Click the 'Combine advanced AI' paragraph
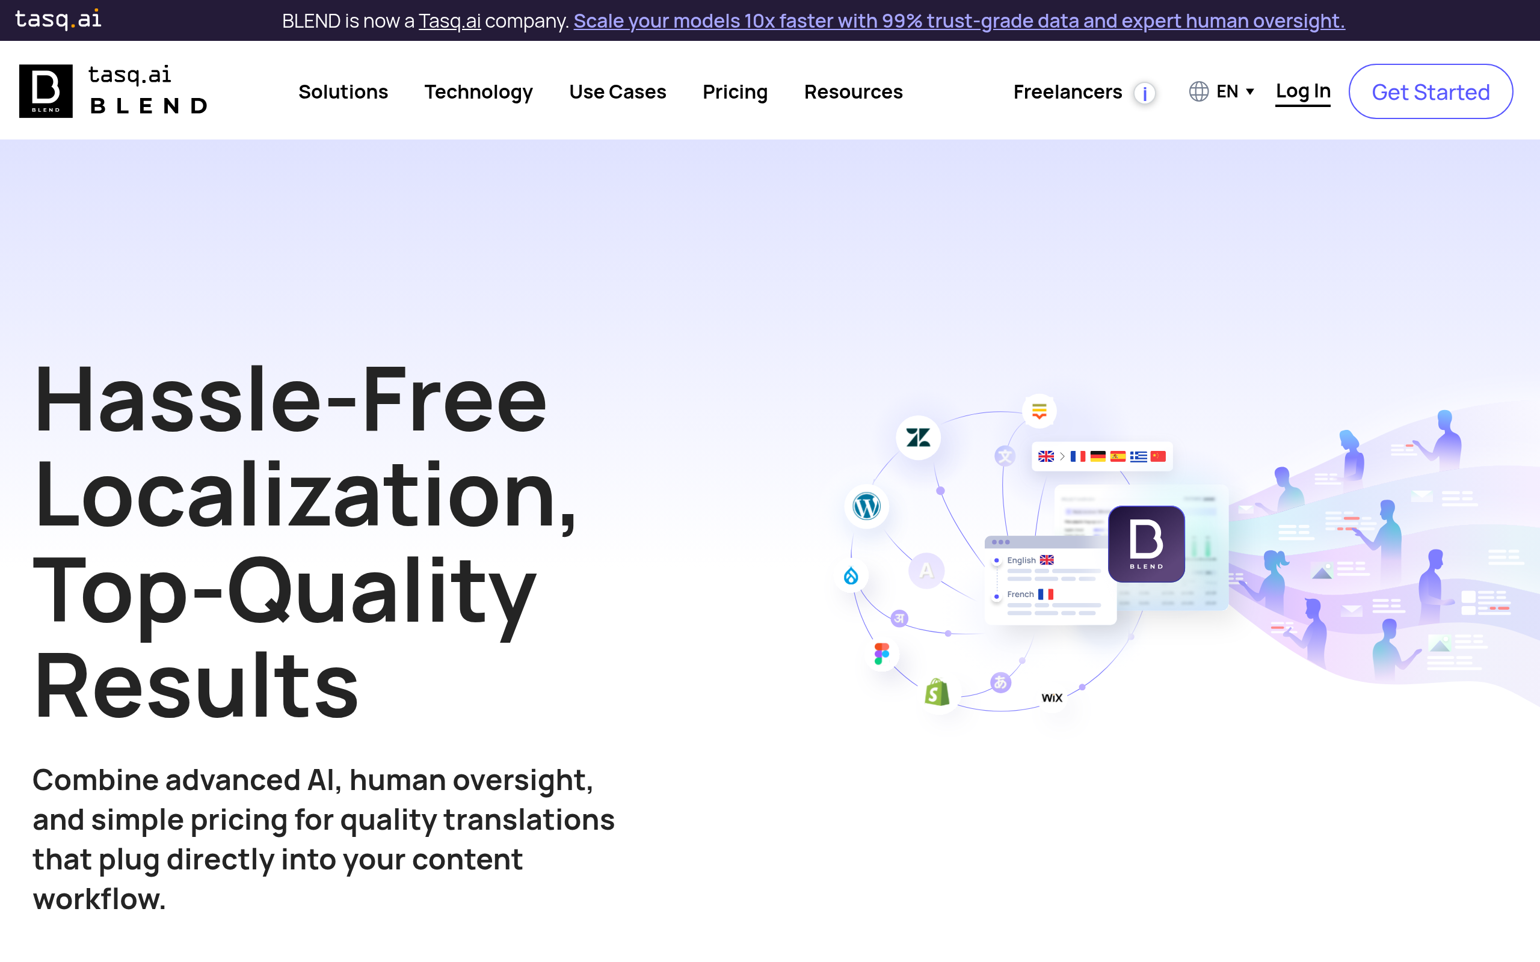The image size is (1540, 962). click(323, 839)
